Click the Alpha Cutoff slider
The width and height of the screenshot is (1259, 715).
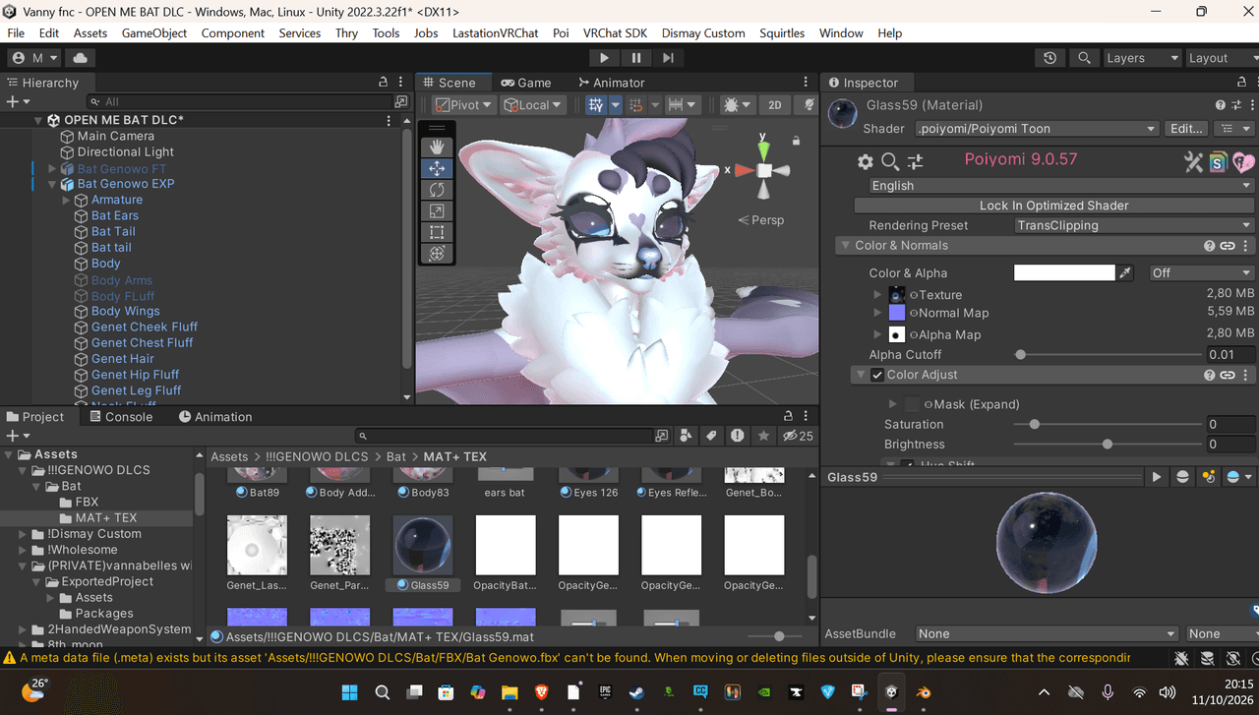click(1108, 354)
